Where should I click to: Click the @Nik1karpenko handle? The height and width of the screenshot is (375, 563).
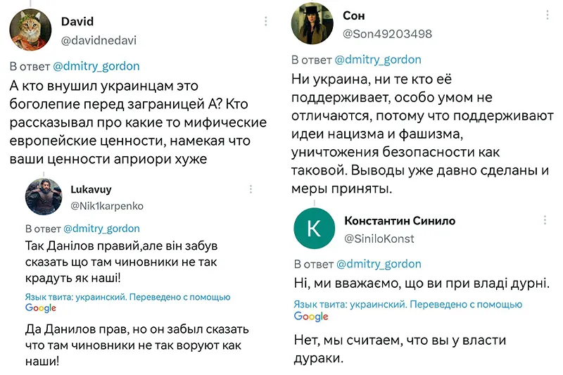107,206
